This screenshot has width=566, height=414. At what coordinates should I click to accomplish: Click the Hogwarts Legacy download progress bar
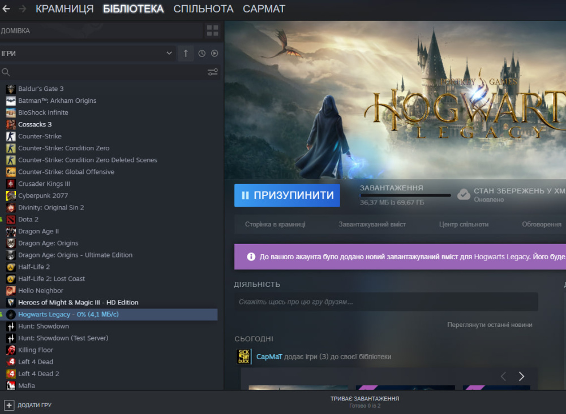(x=405, y=195)
